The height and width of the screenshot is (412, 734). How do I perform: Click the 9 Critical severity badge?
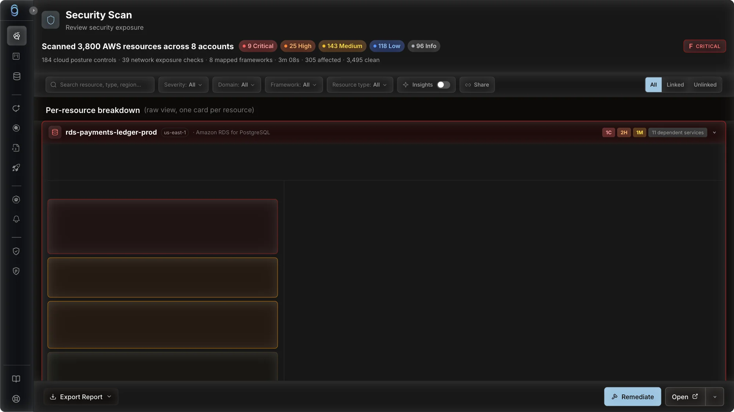tap(258, 46)
